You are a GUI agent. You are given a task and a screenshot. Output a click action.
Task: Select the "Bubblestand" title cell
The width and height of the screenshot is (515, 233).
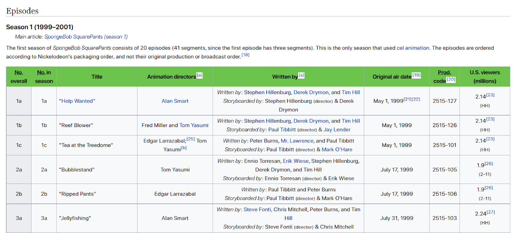click(x=97, y=169)
